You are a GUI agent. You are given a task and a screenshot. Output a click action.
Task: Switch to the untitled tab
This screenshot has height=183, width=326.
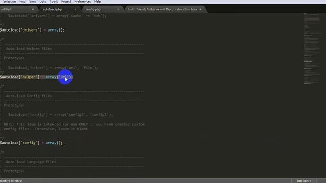pos(18,9)
